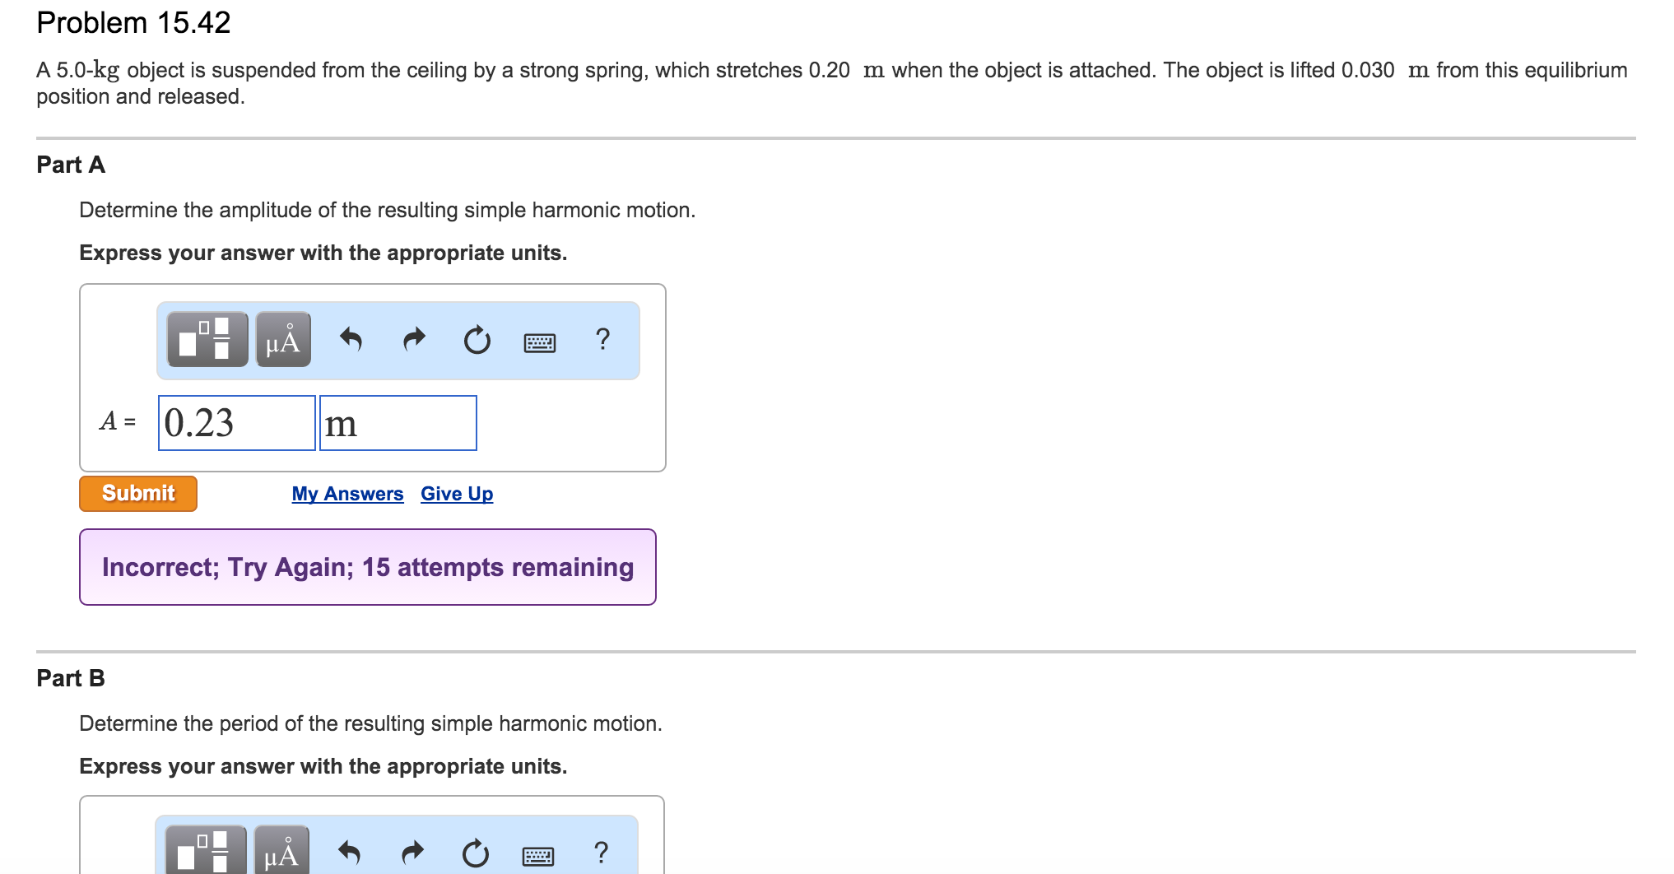
Task: Reset the Part A answer with the circular arrow
Action: [477, 339]
